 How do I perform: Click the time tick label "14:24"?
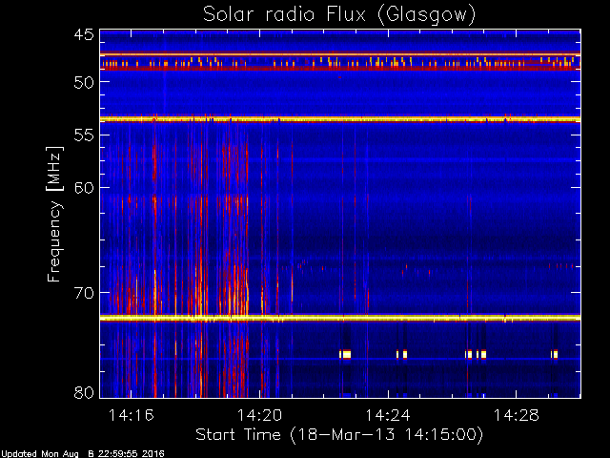[388, 415]
